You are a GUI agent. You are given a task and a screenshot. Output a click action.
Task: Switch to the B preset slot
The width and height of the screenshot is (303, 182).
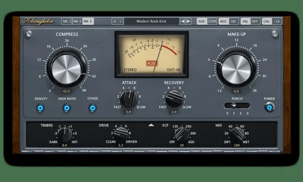click(120, 21)
